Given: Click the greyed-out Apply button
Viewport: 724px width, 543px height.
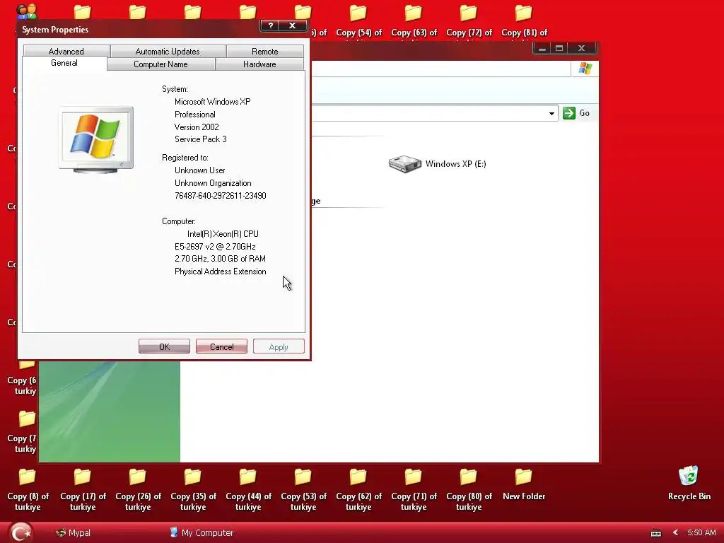Looking at the screenshot, I should pos(279,346).
